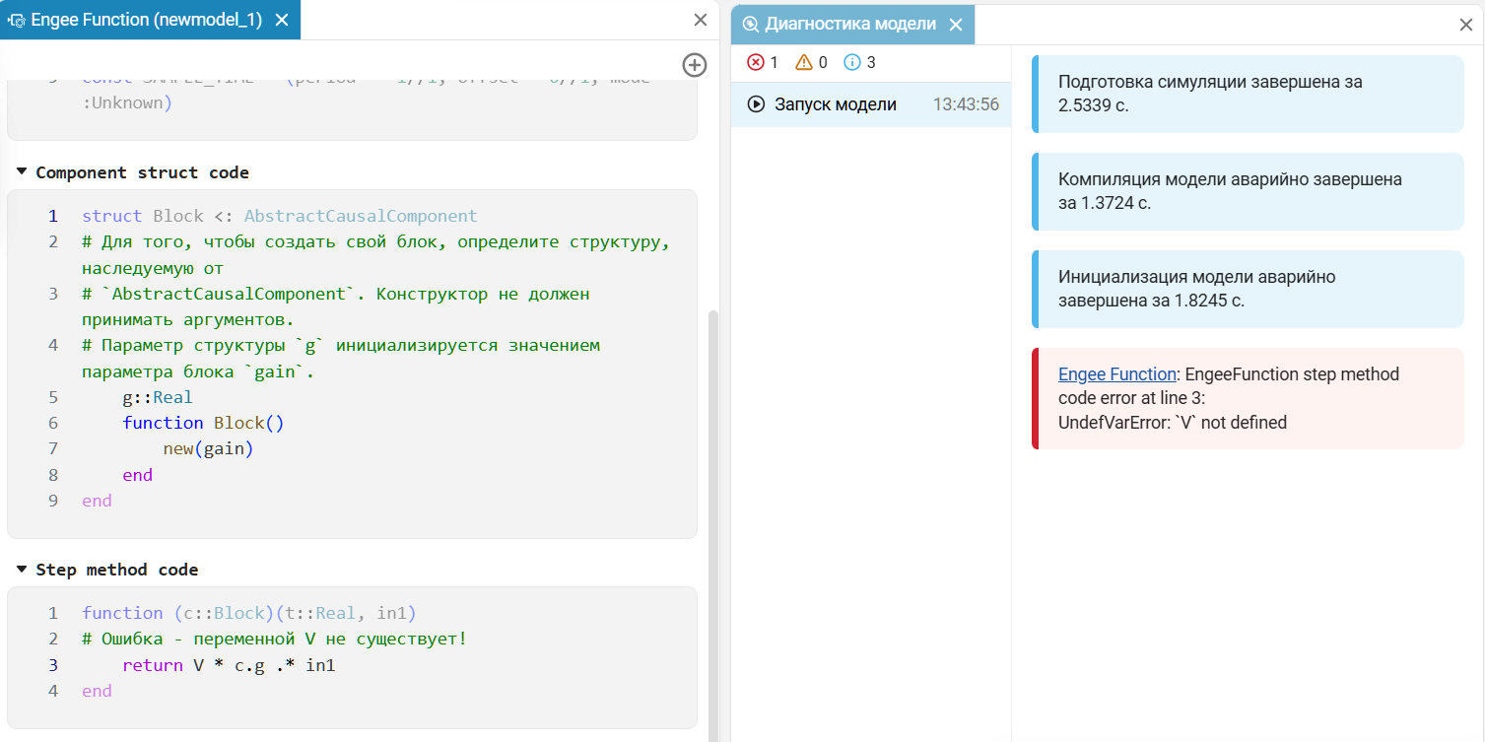Click the 13:43:56 timestamp

(966, 104)
